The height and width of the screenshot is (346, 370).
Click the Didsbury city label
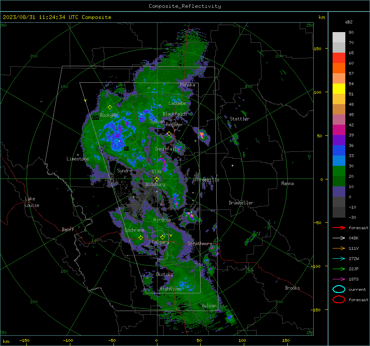(155, 184)
